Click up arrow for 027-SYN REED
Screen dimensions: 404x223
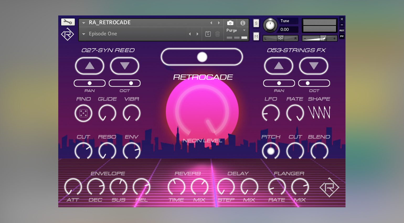tap(90, 66)
